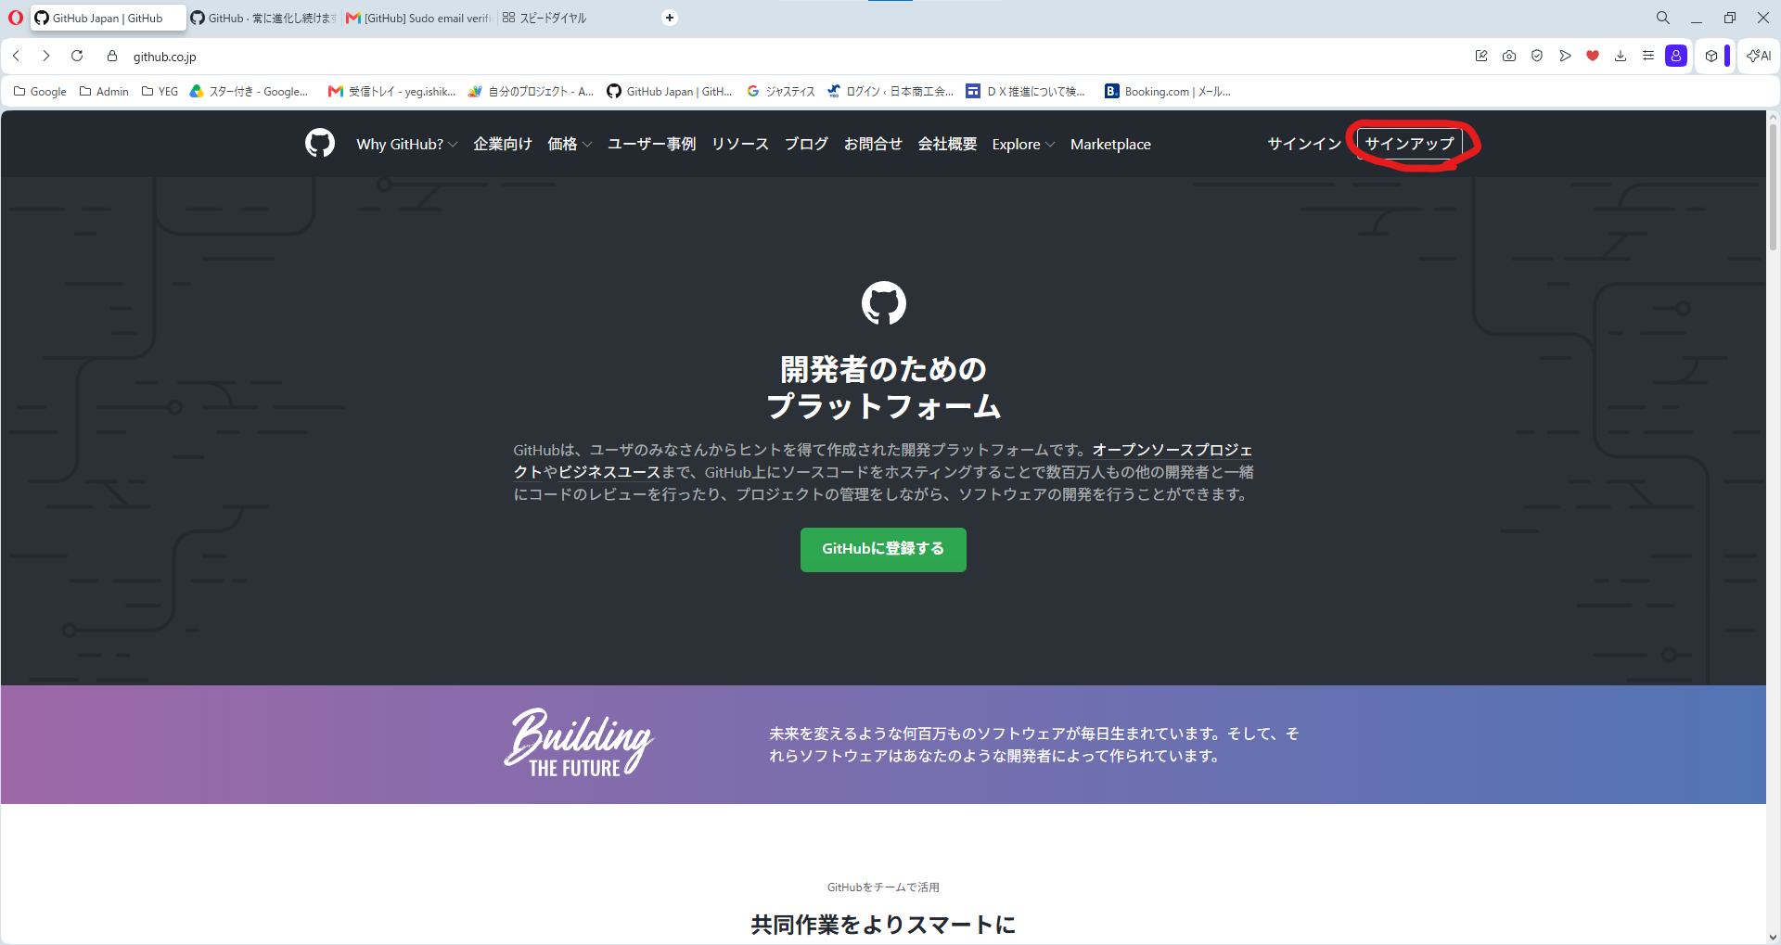Open the DX推進について bookmark
Screen dimensions: 1781x945
click(x=1026, y=91)
